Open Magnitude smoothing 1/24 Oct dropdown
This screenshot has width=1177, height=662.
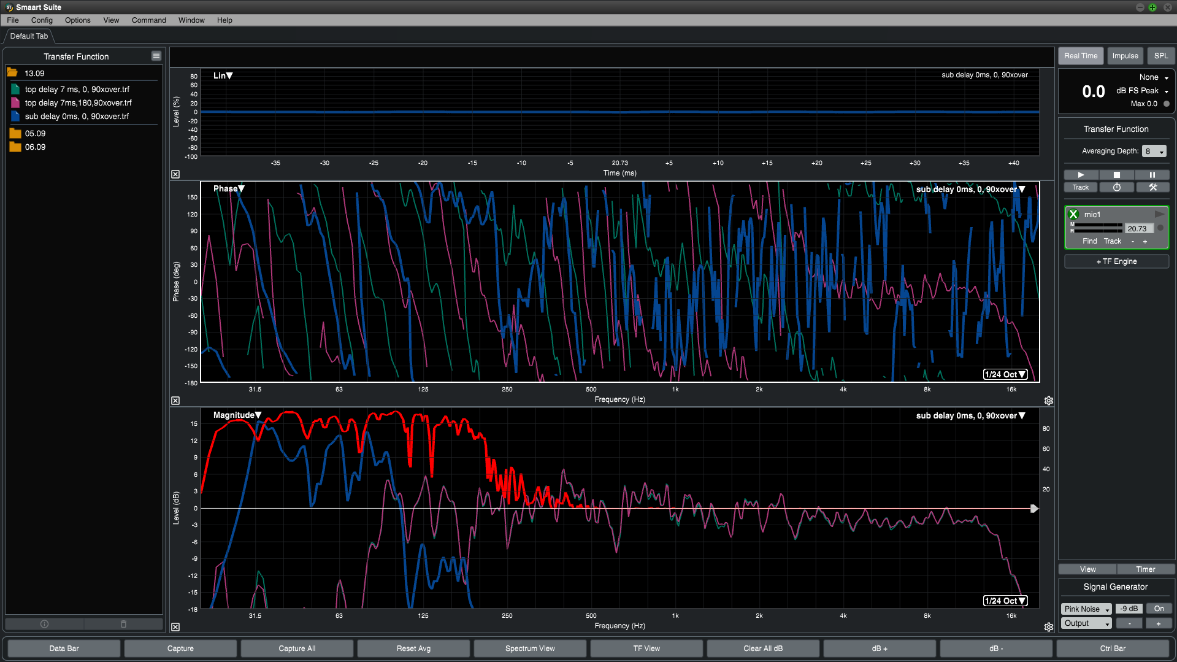tap(1005, 601)
